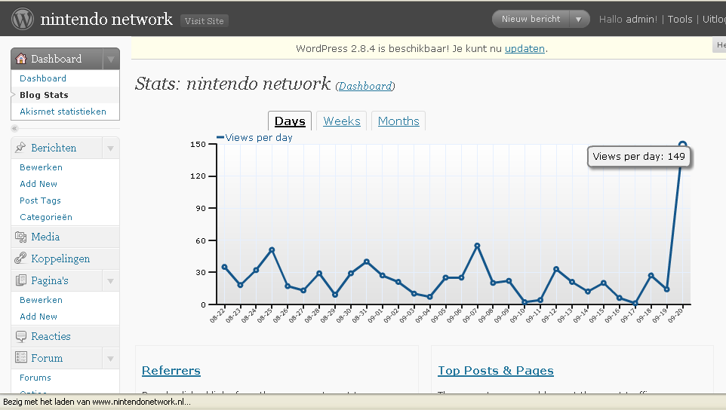This screenshot has width=726, height=410.
Task: Click the Berichten pushpin icon
Action: point(20,148)
